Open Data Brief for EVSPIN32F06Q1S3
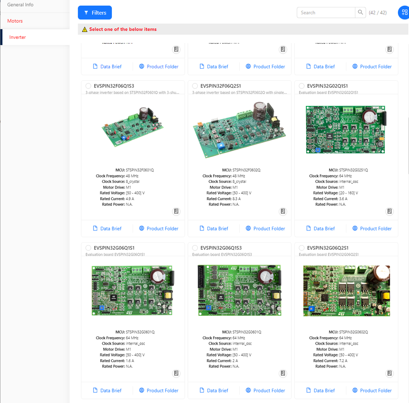Image resolution: width=409 pixels, height=403 pixels. pos(107,229)
